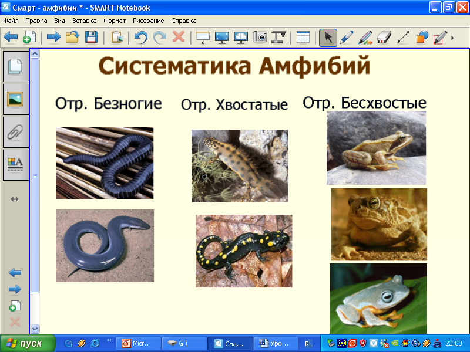This screenshot has height=352, width=470.
Task: Insert a table from the toolbar
Action: coord(303,38)
